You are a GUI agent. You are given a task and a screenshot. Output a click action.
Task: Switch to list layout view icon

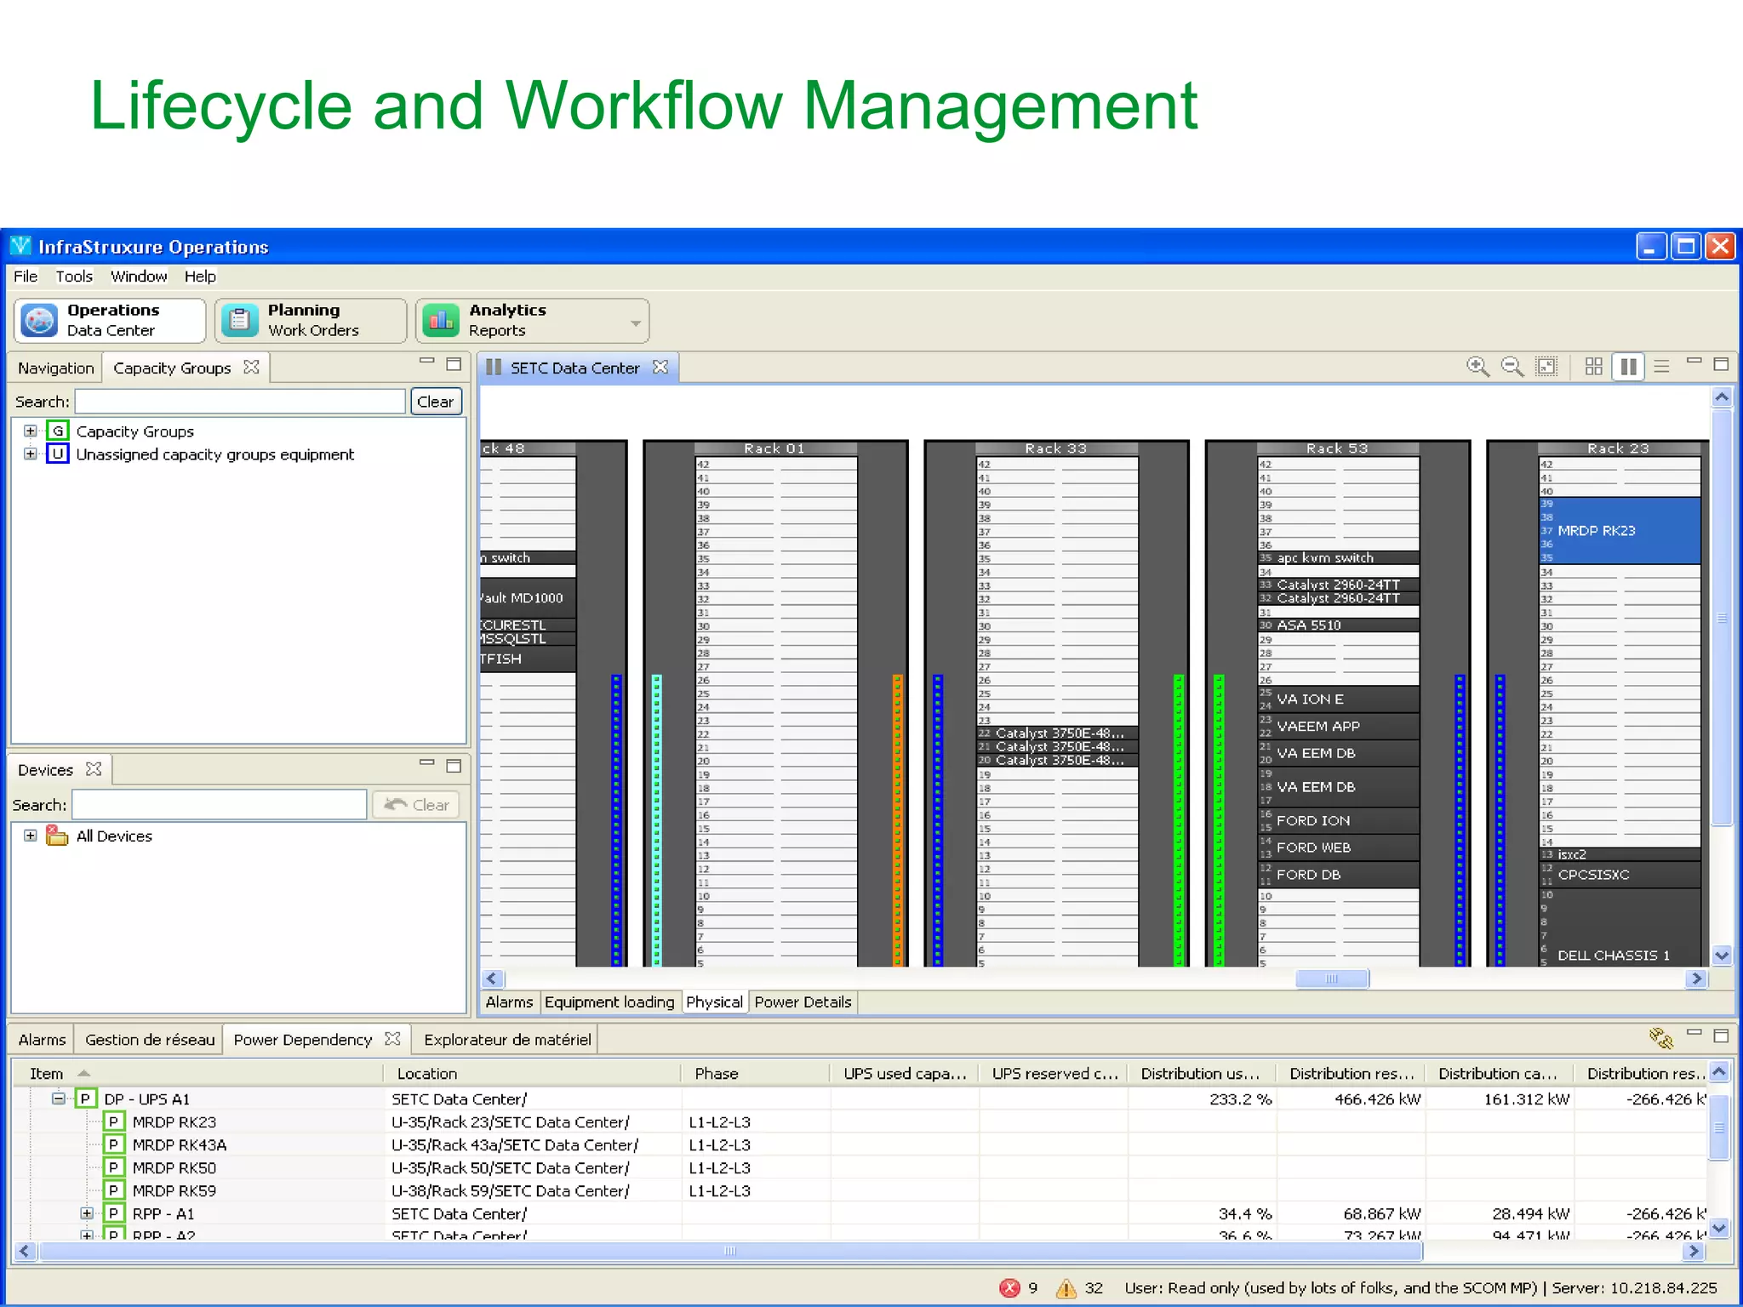[1661, 367]
